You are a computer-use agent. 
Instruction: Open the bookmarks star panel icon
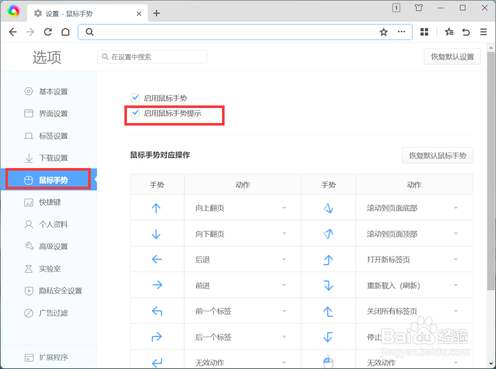[449, 32]
